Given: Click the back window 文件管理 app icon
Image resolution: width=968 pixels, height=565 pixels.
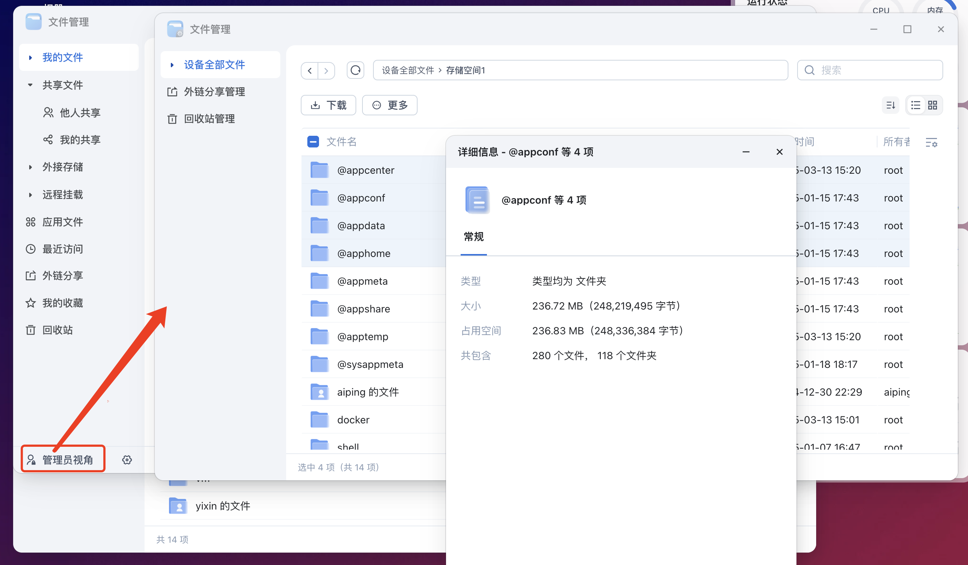Looking at the screenshot, I should pyautogui.click(x=34, y=22).
